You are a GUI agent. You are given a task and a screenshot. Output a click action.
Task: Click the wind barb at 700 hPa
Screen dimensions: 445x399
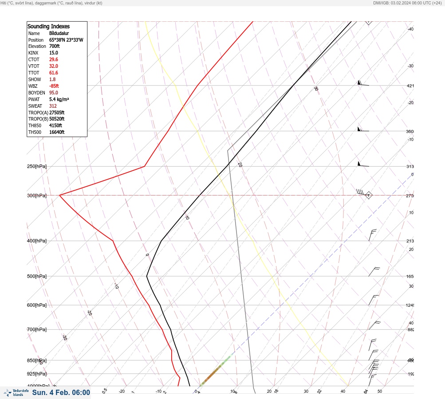pyautogui.click(x=374, y=325)
